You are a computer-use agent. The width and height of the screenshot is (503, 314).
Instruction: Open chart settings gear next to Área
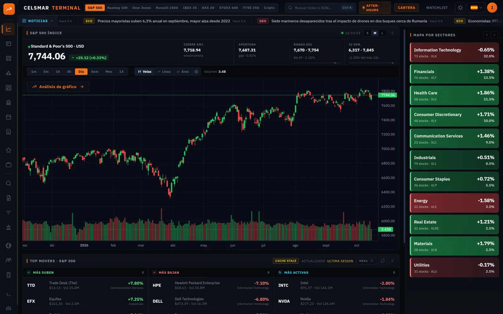(196, 72)
